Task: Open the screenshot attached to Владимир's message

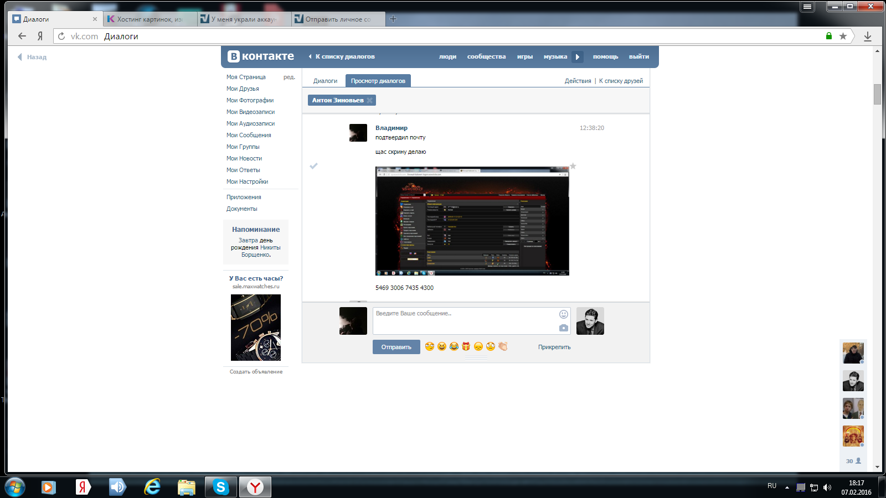Action: click(x=472, y=221)
